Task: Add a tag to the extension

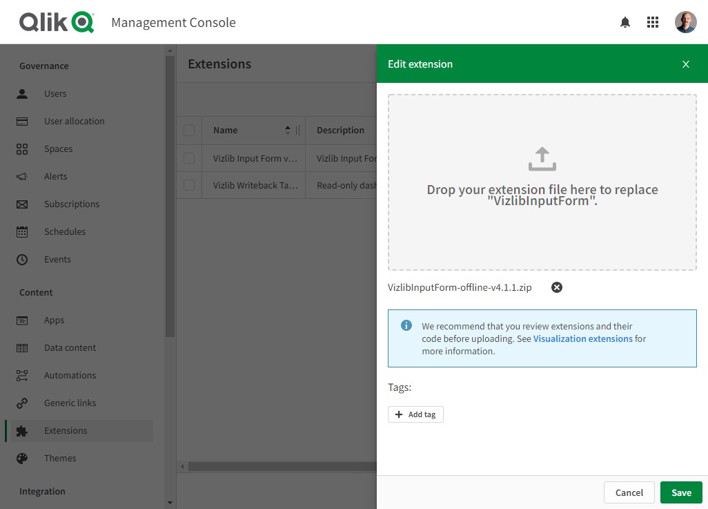Action: 415,414
